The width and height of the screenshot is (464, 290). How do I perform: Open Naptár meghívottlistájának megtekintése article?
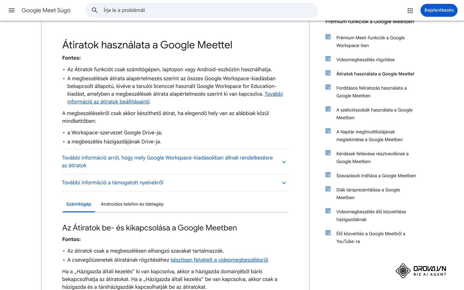(369, 136)
